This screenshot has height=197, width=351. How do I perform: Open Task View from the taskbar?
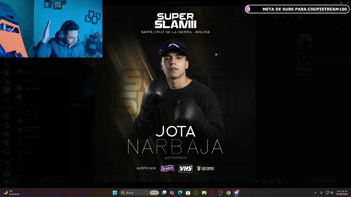pyautogui.click(x=164, y=193)
